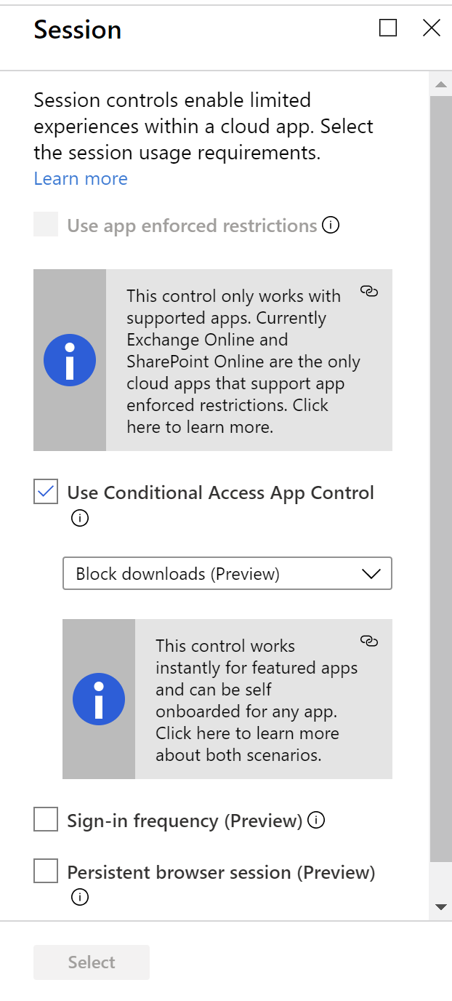Image resolution: width=452 pixels, height=1001 pixels.
Task: Click info icon next to Sign-in frequency
Action: point(316,821)
